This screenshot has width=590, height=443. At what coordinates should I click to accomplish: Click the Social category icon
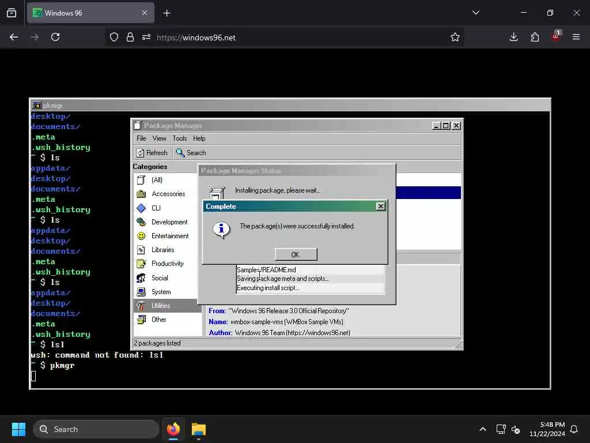pos(141,278)
